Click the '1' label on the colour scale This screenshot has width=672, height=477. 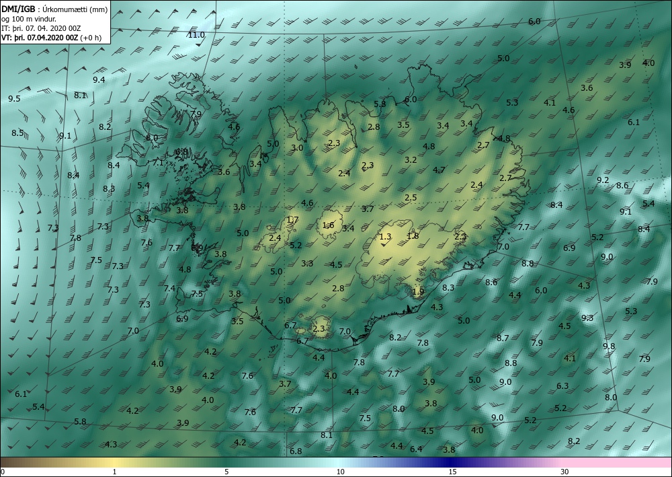pos(114,472)
